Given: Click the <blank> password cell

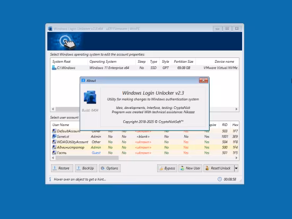Looking at the screenshot, I should coord(143,137).
